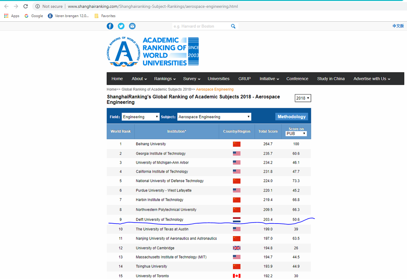Click the Not secure info icon
The width and height of the screenshot is (407, 279).
(x=38, y=6)
